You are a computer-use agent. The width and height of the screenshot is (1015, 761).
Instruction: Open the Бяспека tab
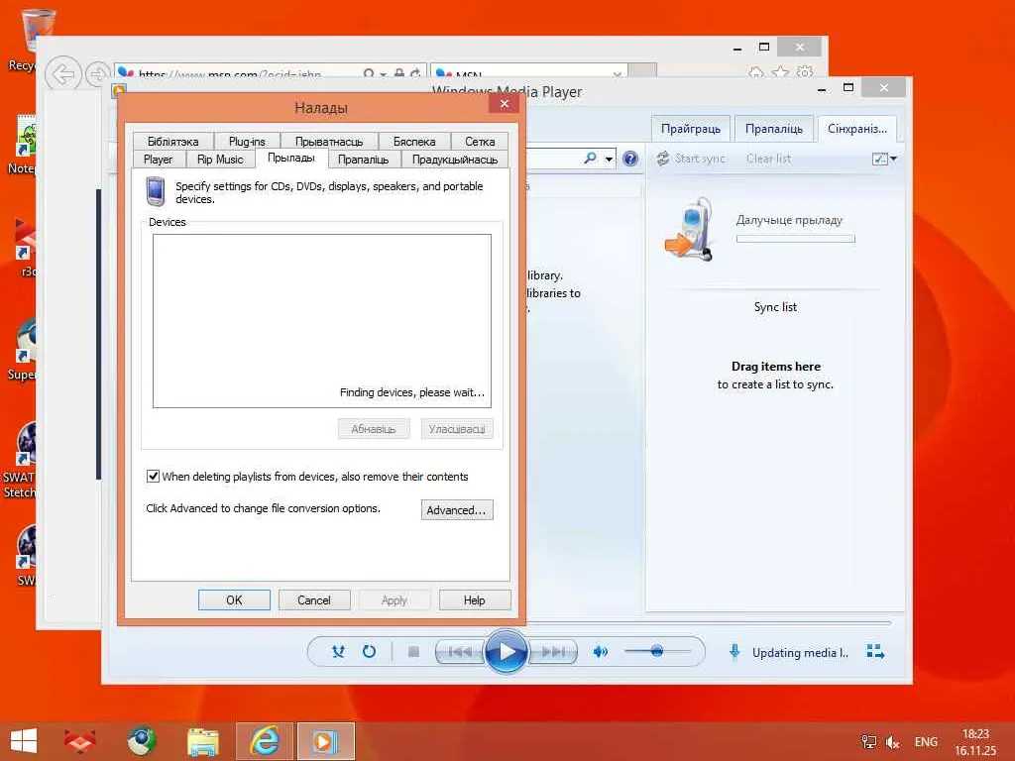click(x=414, y=141)
